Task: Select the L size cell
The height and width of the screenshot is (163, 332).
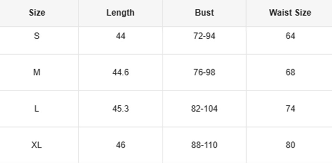Action: click(x=37, y=109)
